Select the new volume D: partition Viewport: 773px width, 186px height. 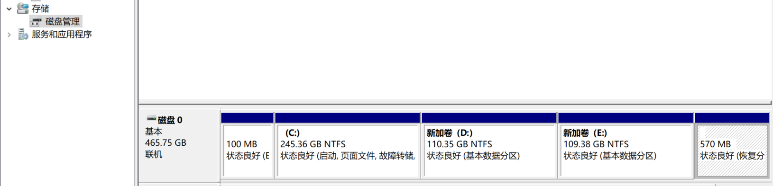coord(489,151)
